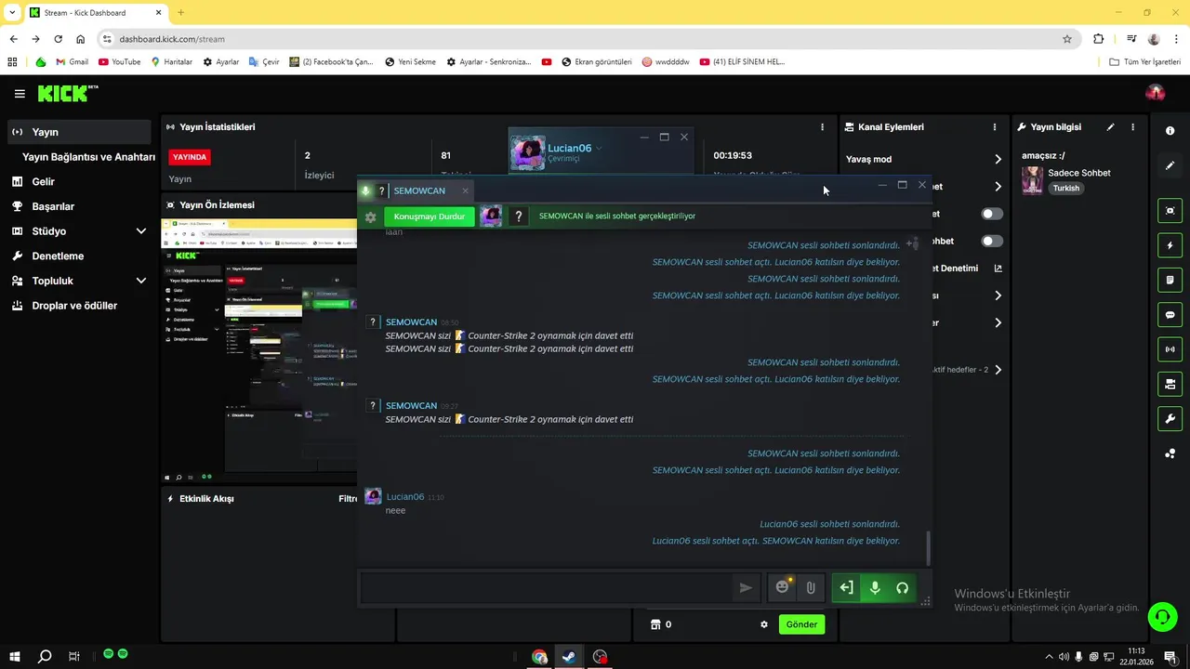Open Steam chat settings gear
1190x669 pixels.
pos(370,216)
